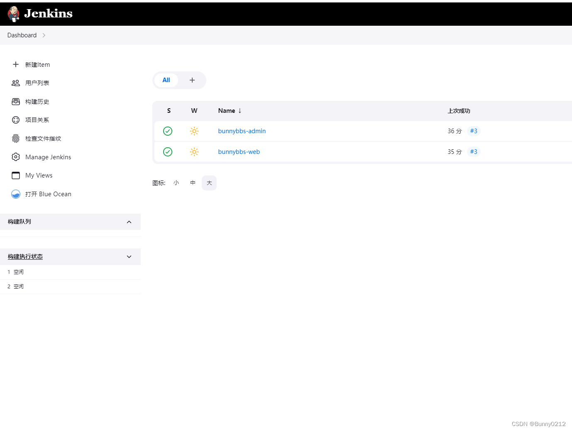Click the users icon beside 用户列表
572x431 pixels.
(x=16, y=83)
